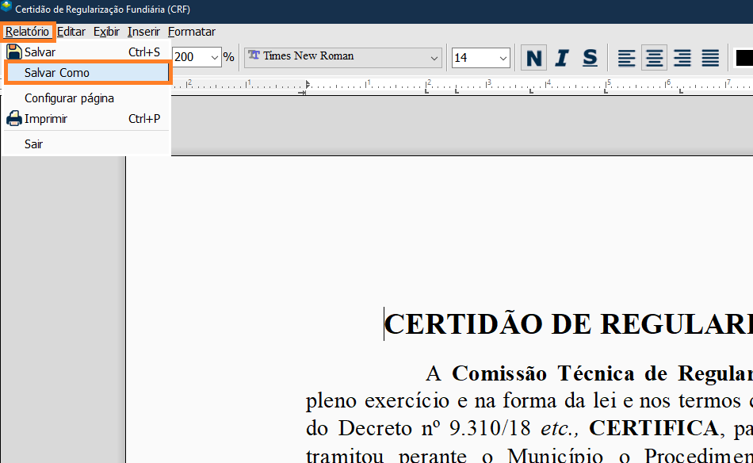Expand the zoom percentage dropdown
Image resolution: width=753 pixels, height=463 pixels.
pos(215,57)
